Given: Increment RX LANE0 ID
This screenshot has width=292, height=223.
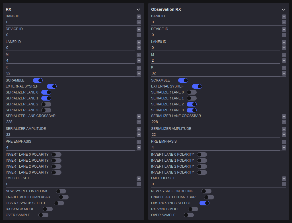Looking at the screenshot, I should [x=139, y=42].
